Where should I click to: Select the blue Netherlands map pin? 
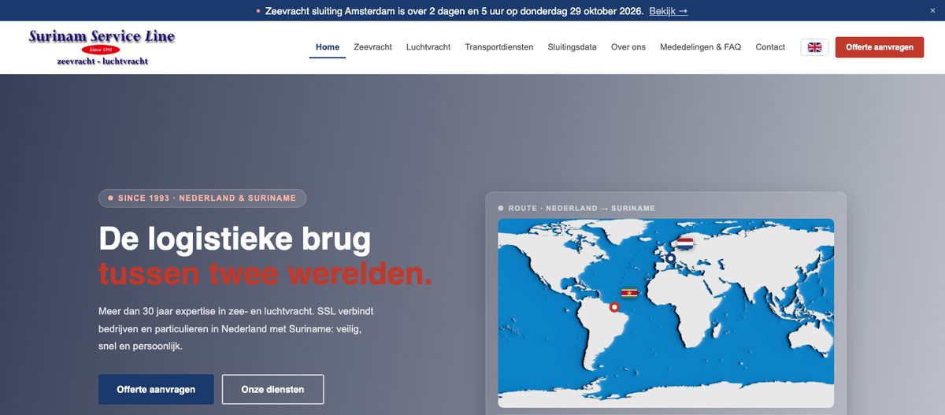pyautogui.click(x=670, y=258)
